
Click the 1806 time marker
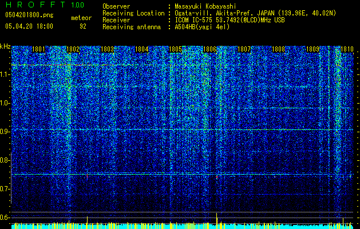209,49
